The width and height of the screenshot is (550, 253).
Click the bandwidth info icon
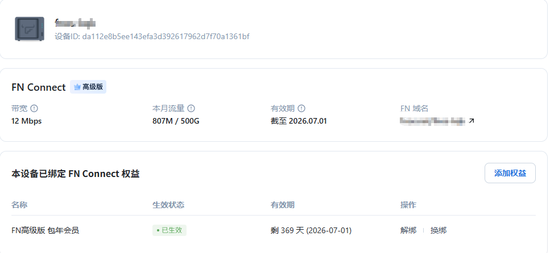(34, 108)
